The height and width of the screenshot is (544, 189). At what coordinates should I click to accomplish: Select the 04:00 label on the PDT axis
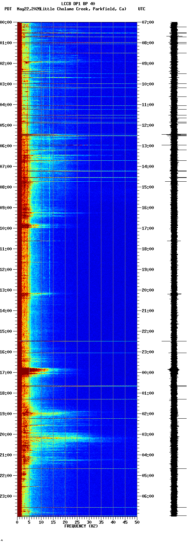6,105
